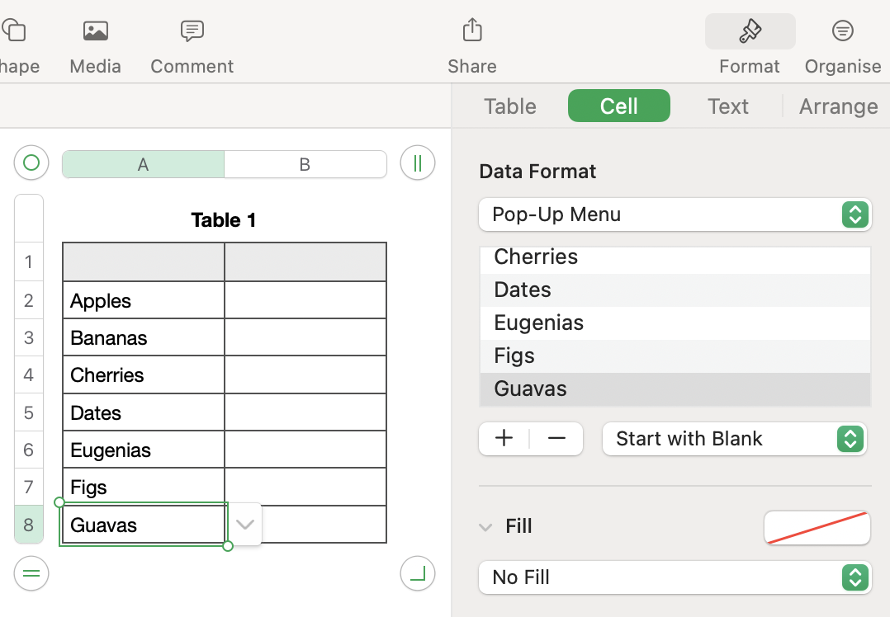
Task: Open the Start with Blank dropdown
Action: pos(734,439)
